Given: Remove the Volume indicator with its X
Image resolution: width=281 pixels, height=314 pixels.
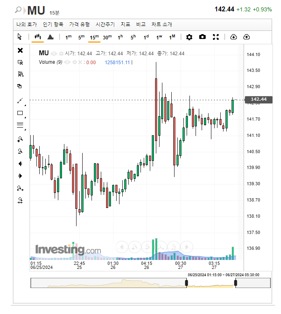Looking at the screenshot, I should point(80,62).
